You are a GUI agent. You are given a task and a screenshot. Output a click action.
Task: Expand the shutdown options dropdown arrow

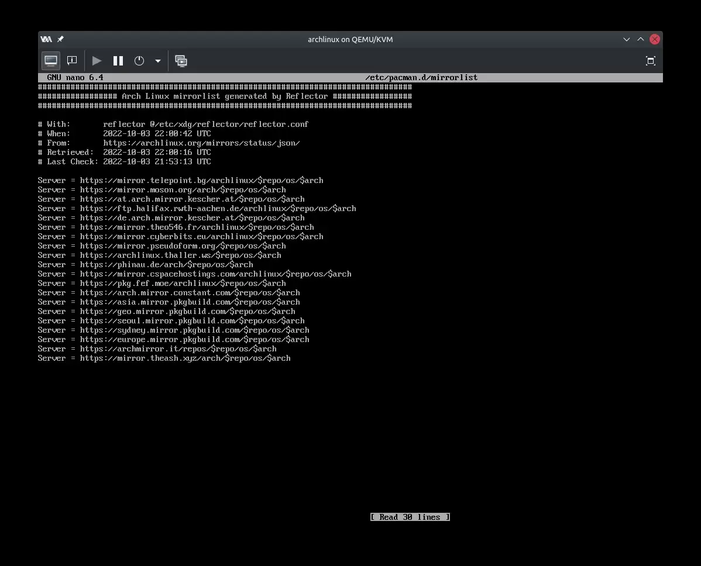click(157, 61)
